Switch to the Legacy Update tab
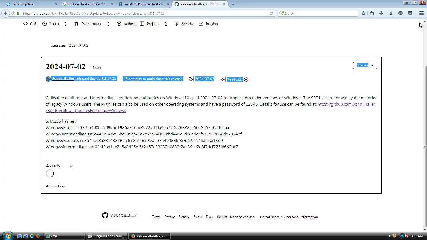The image size is (427, 240). pyautogui.click(x=31, y=4)
